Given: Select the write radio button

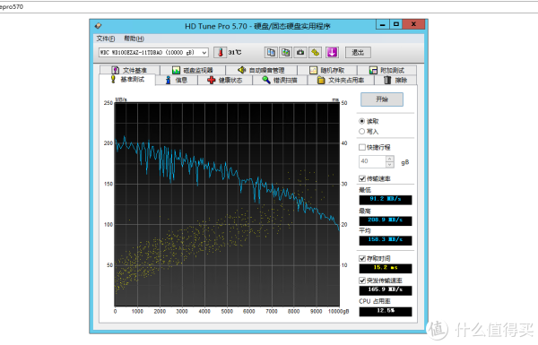Looking at the screenshot, I should coord(361,132).
